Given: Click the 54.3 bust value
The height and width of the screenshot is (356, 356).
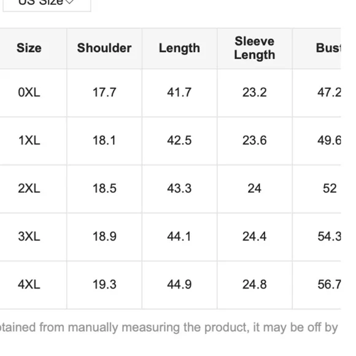Looking at the screenshot, I should (x=329, y=236).
